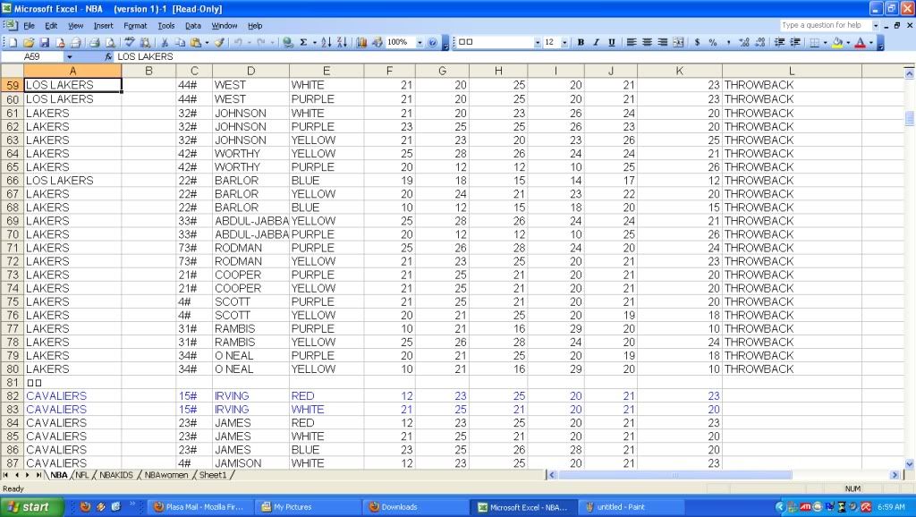The width and height of the screenshot is (916, 517).
Task: Click the horizontal scrollbar thumb
Action: point(674,475)
